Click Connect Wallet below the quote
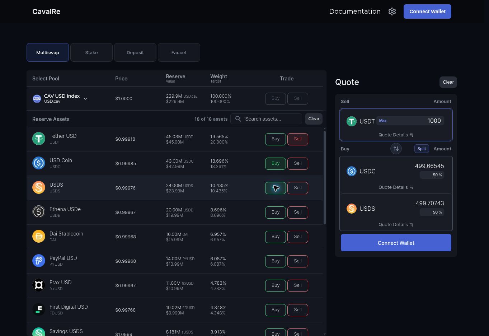Image resolution: width=489 pixels, height=336 pixels. coord(396,243)
